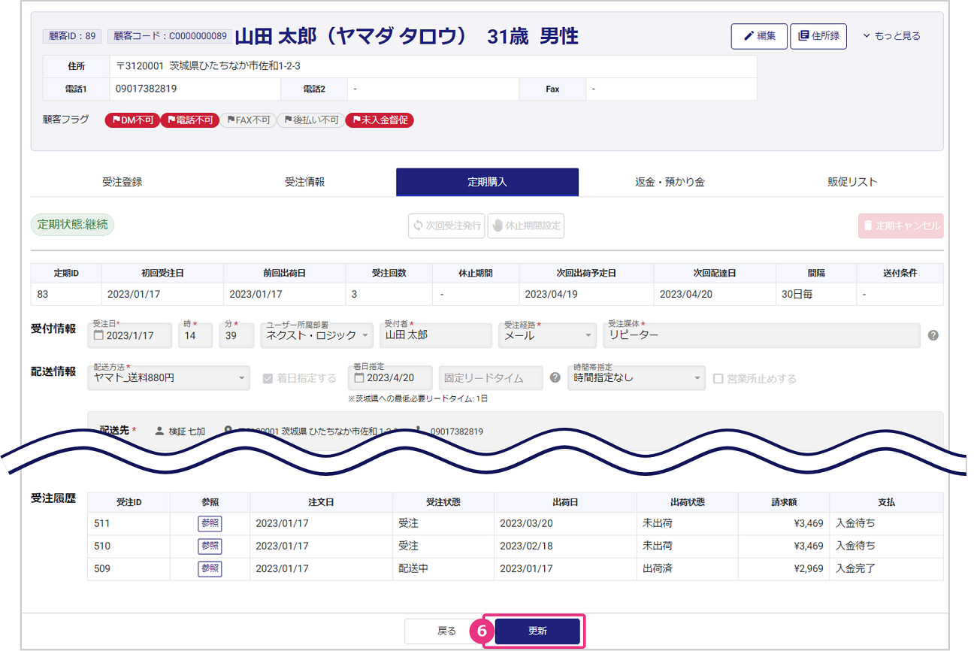The width and height of the screenshot is (977, 651).
Task: Check the 営業所止めする checkbox
Action: [718, 379]
